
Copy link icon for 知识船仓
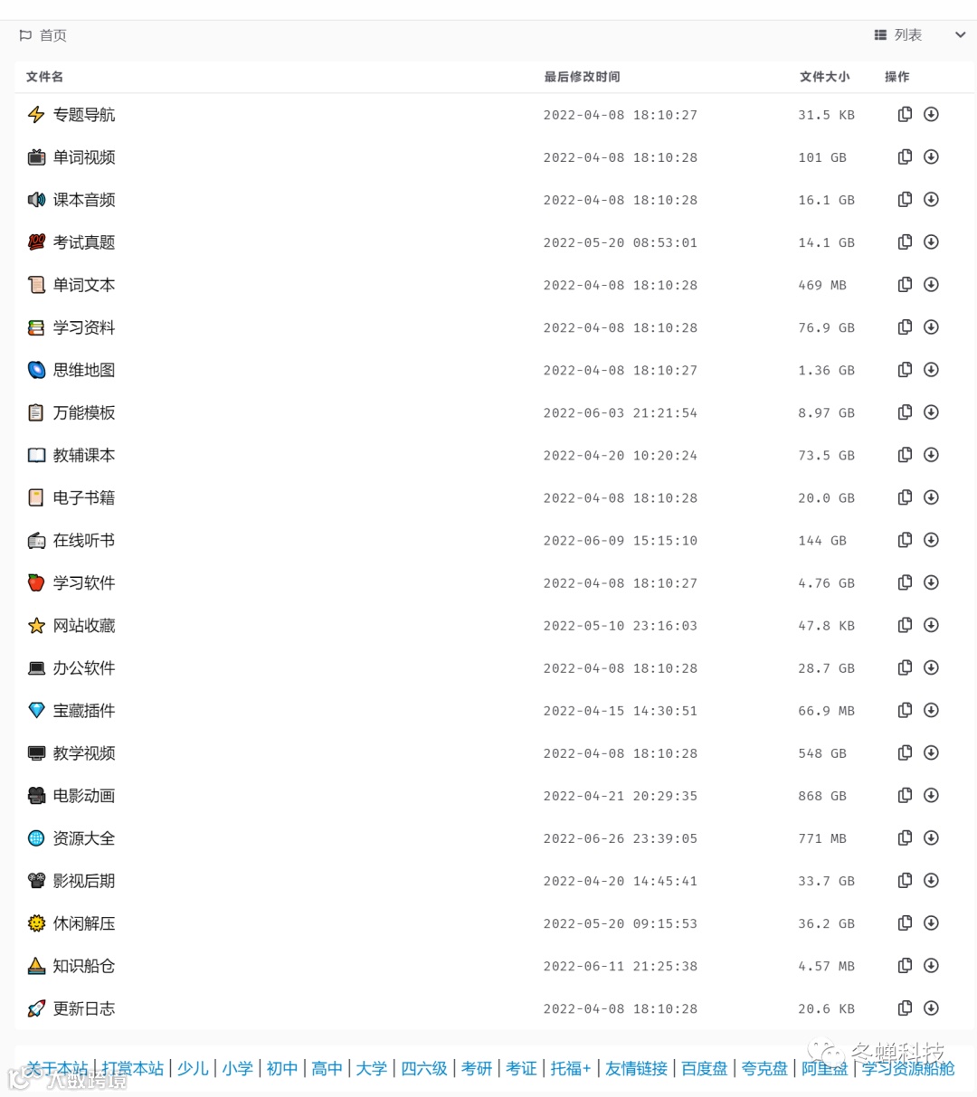point(905,966)
